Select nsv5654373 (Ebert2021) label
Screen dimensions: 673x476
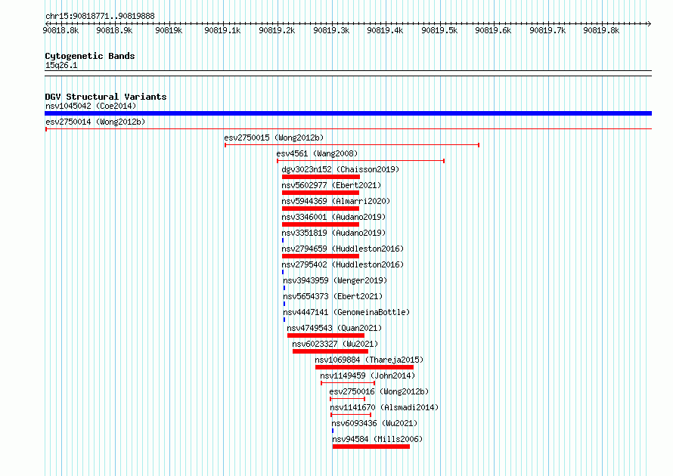(333, 296)
